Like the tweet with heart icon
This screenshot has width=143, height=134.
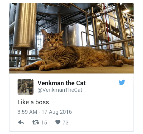[58, 122]
